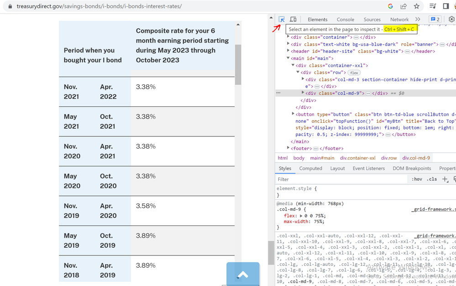
Task: Click the bookmark star icon
Action: 416,6
